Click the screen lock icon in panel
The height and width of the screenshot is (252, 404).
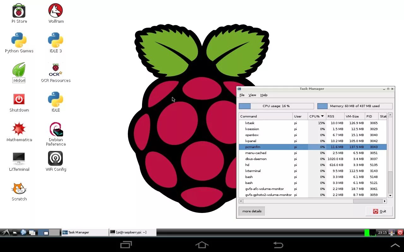tap(392, 232)
